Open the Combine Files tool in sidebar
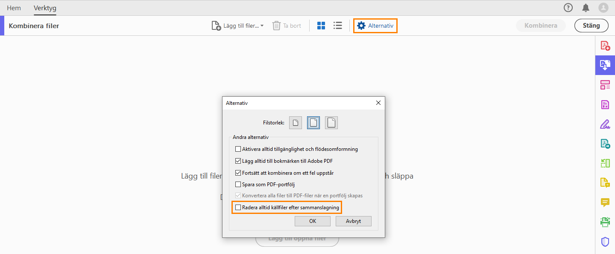 click(x=605, y=65)
